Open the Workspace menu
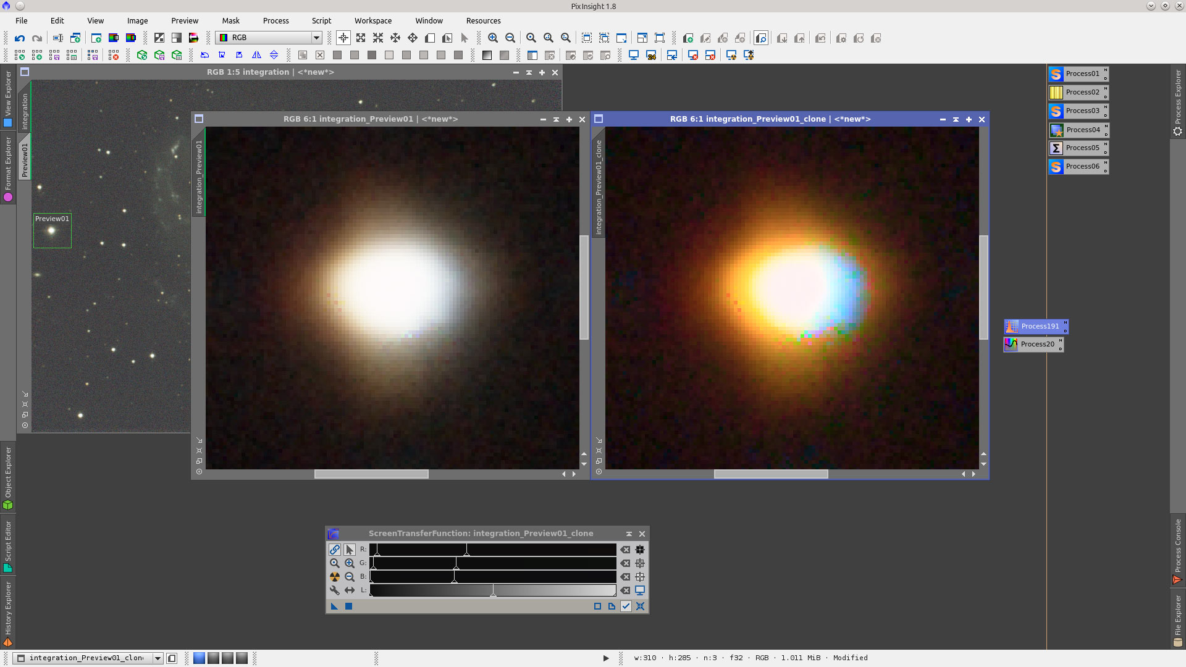 pos(372,20)
